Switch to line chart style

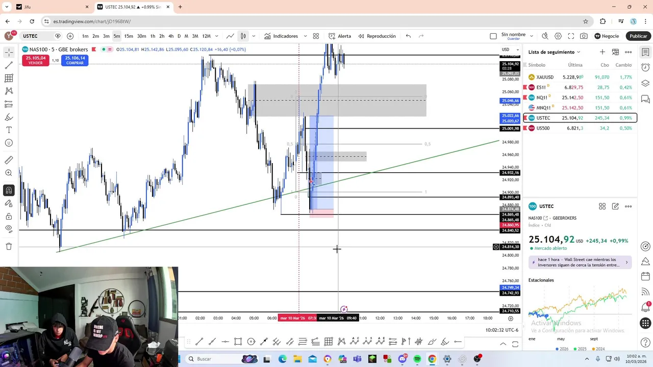(x=231, y=36)
